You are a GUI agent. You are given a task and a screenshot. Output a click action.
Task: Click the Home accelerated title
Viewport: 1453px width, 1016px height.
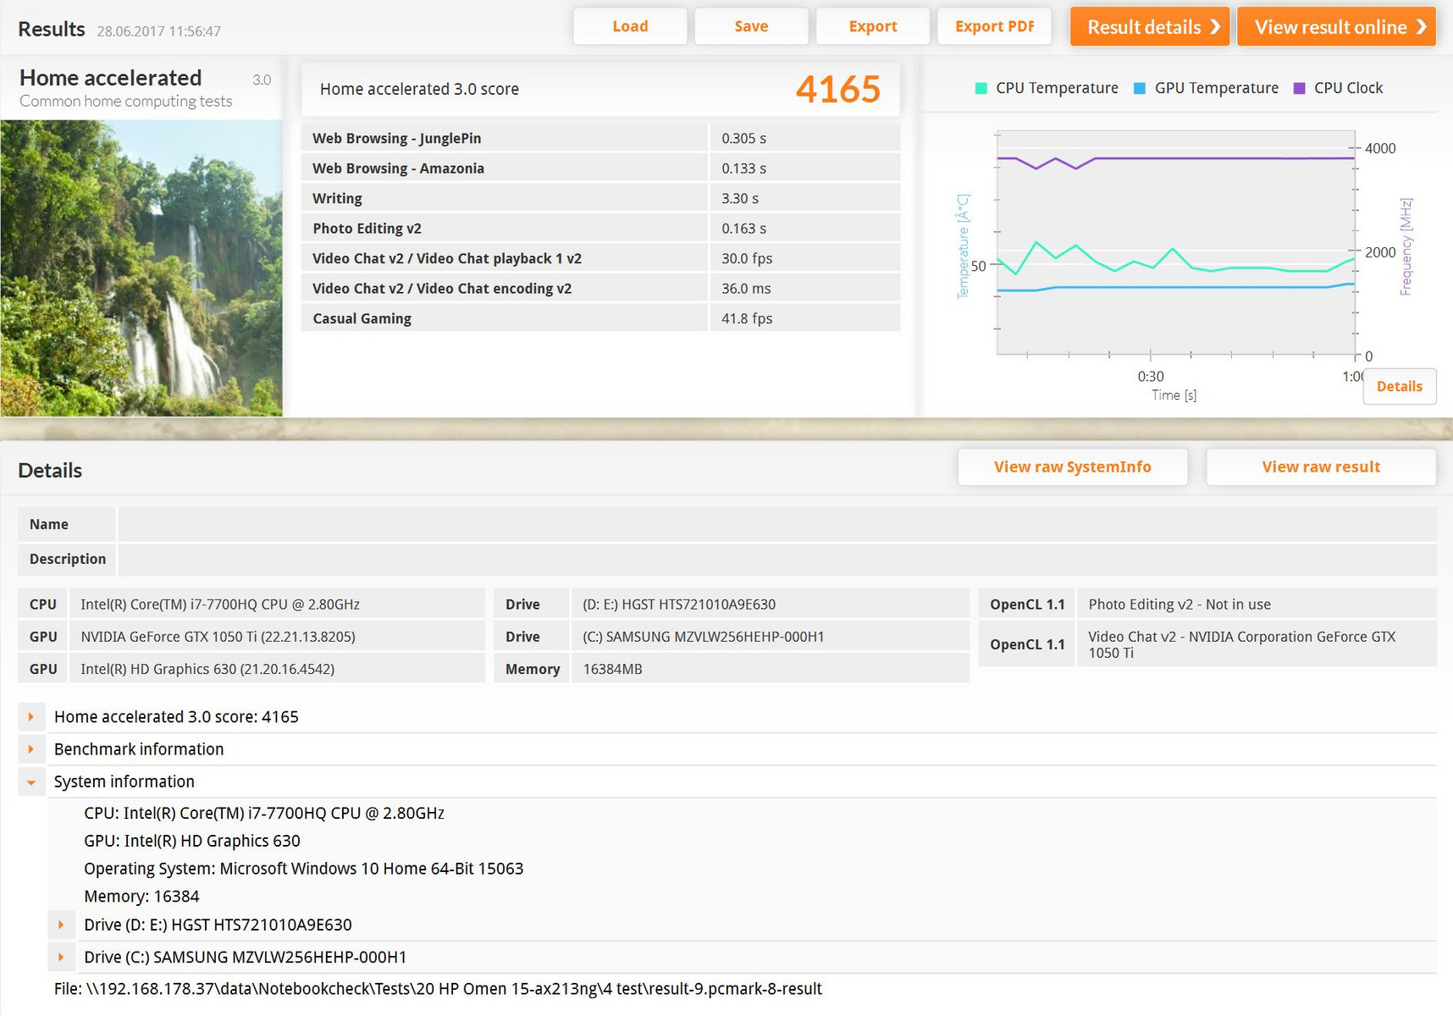click(x=110, y=78)
